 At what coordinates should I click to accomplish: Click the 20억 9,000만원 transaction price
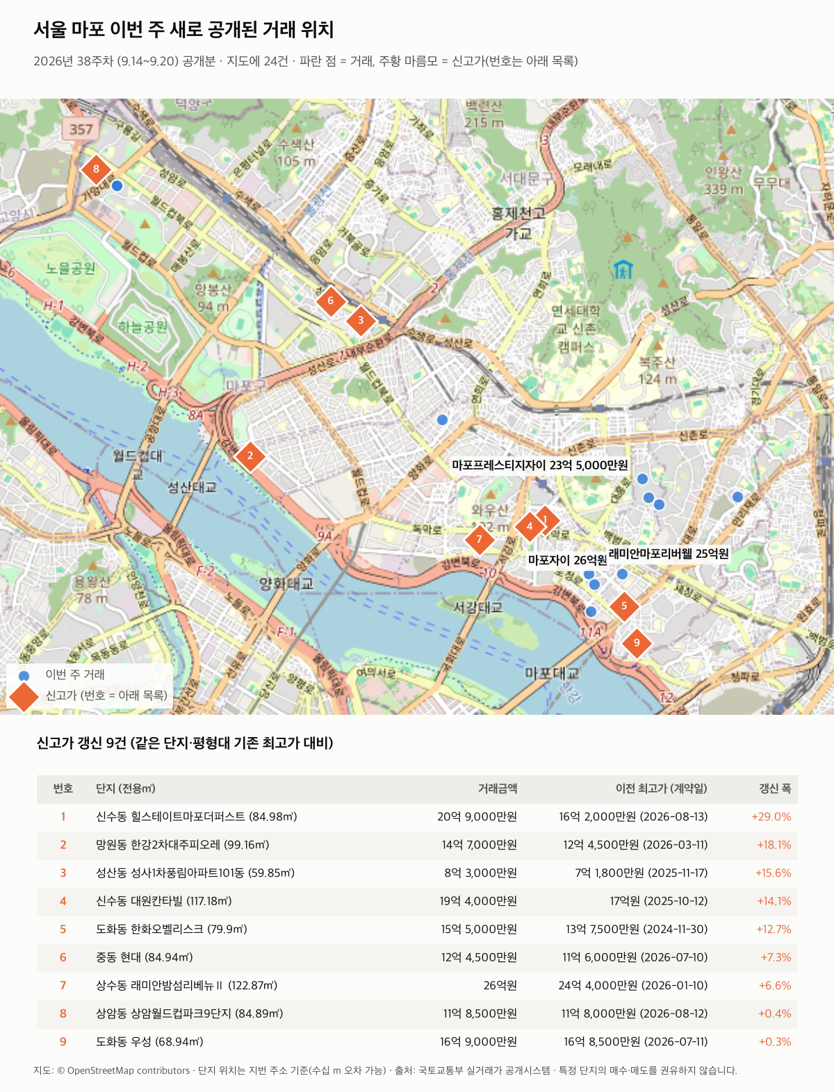(x=477, y=817)
